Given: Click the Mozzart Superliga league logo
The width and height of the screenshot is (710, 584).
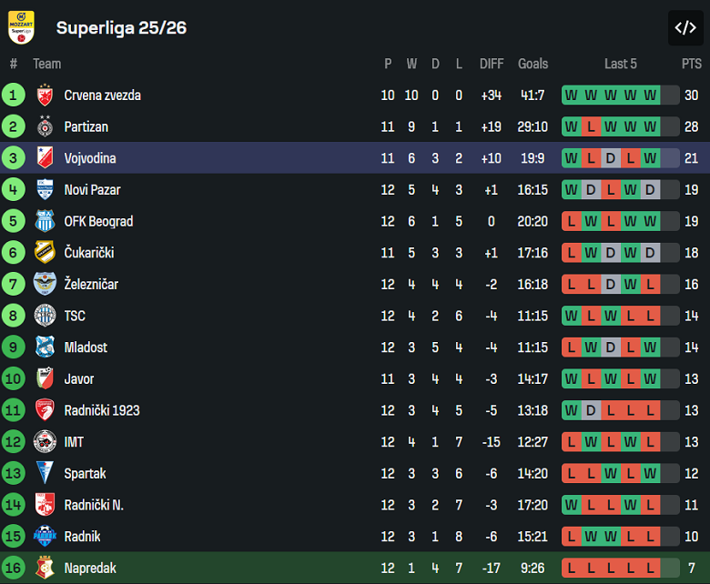Looking at the screenshot, I should [21, 27].
